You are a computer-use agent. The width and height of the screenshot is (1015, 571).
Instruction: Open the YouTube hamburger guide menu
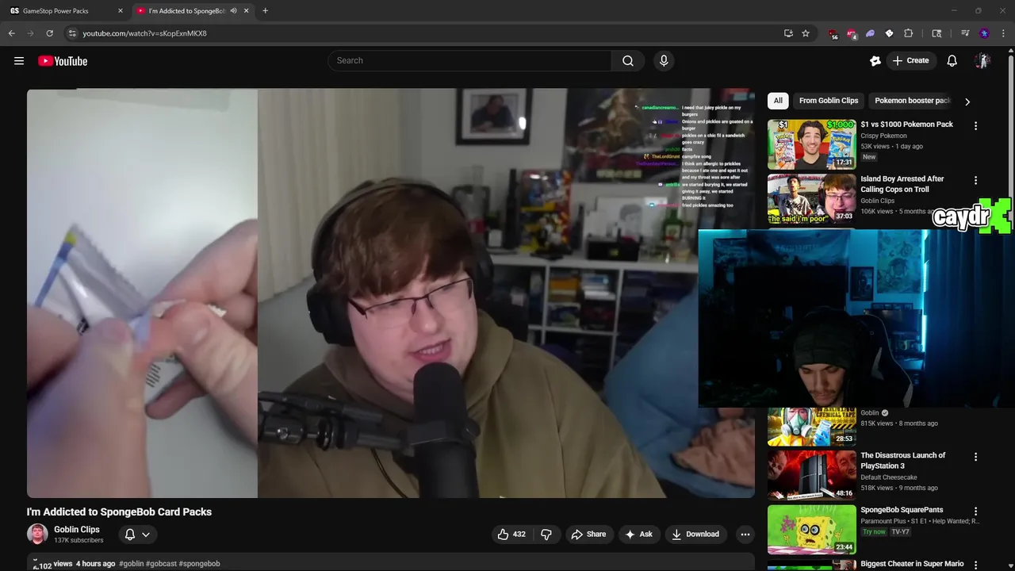pyautogui.click(x=19, y=61)
